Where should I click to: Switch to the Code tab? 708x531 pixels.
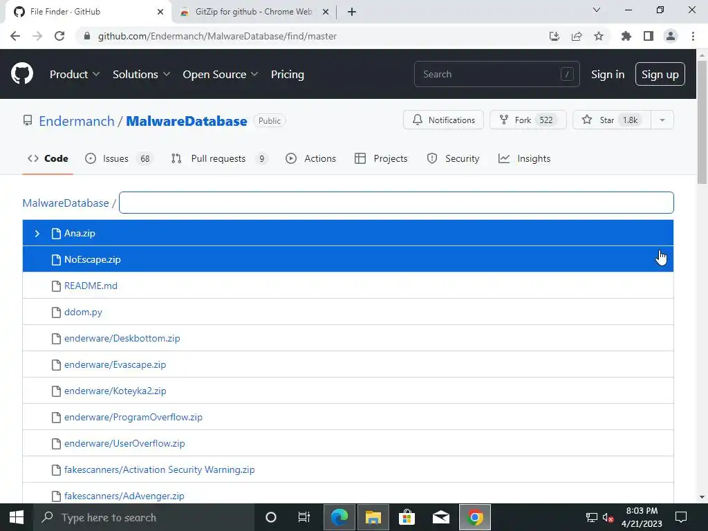(x=48, y=158)
